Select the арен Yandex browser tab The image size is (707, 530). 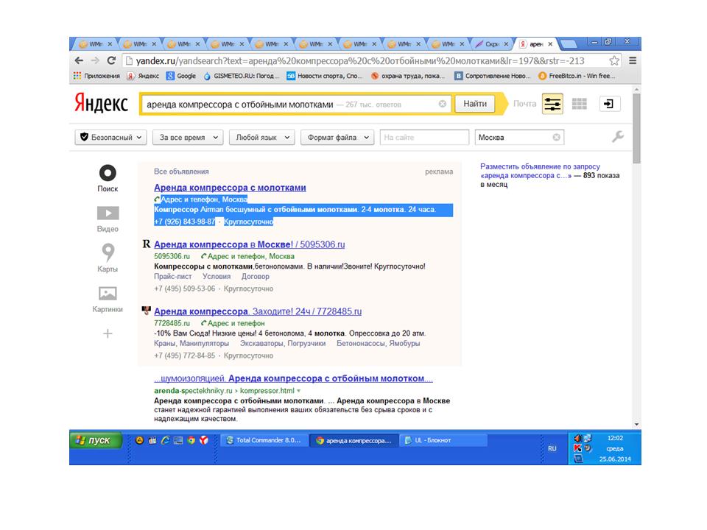tap(535, 43)
